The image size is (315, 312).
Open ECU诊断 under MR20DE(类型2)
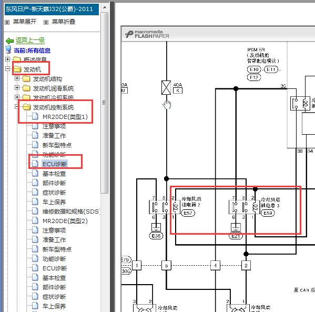pos(55,268)
